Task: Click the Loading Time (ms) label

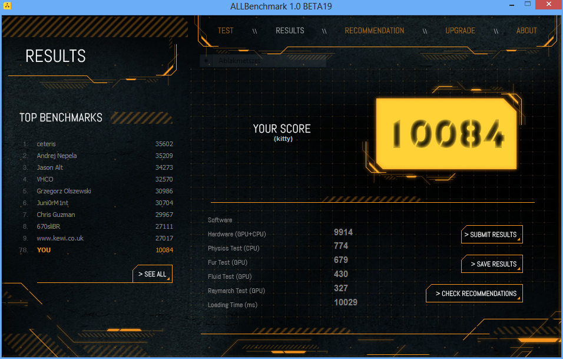Action: click(x=232, y=305)
